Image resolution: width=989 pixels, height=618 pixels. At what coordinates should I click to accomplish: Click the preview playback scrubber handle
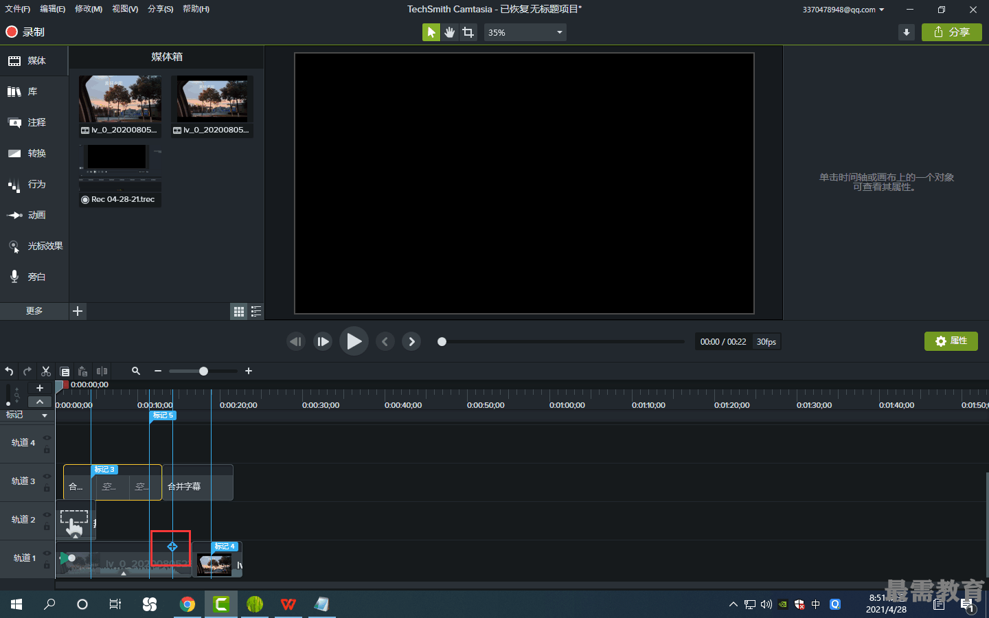442,341
